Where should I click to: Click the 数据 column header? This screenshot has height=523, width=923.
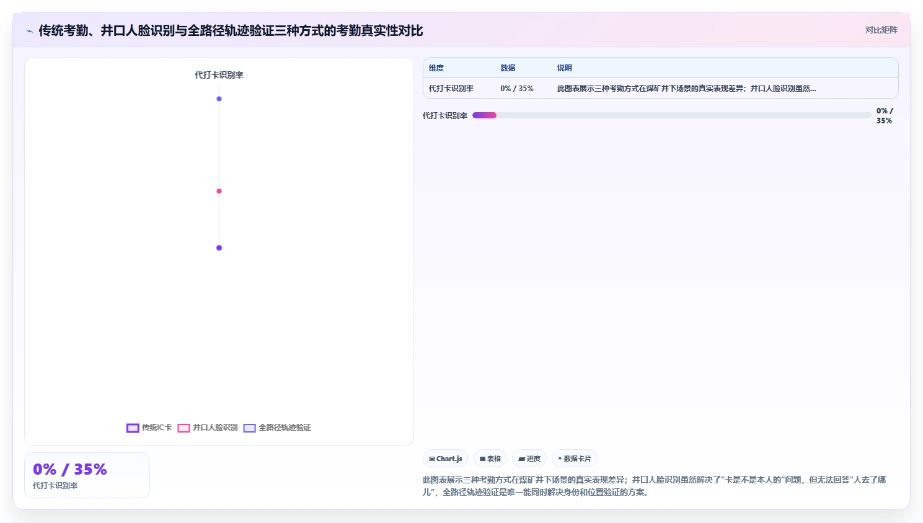coord(508,68)
